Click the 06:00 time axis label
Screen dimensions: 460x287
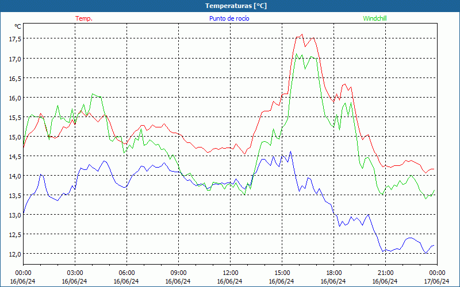(126, 273)
